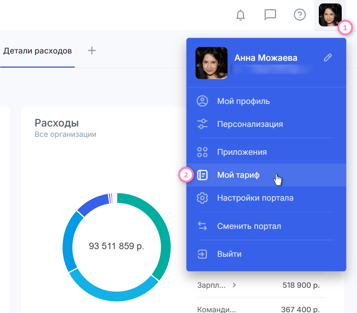Click the gear icon beside Настройки портала
Image resolution: width=357 pixels, height=313 pixels.
coord(202,198)
